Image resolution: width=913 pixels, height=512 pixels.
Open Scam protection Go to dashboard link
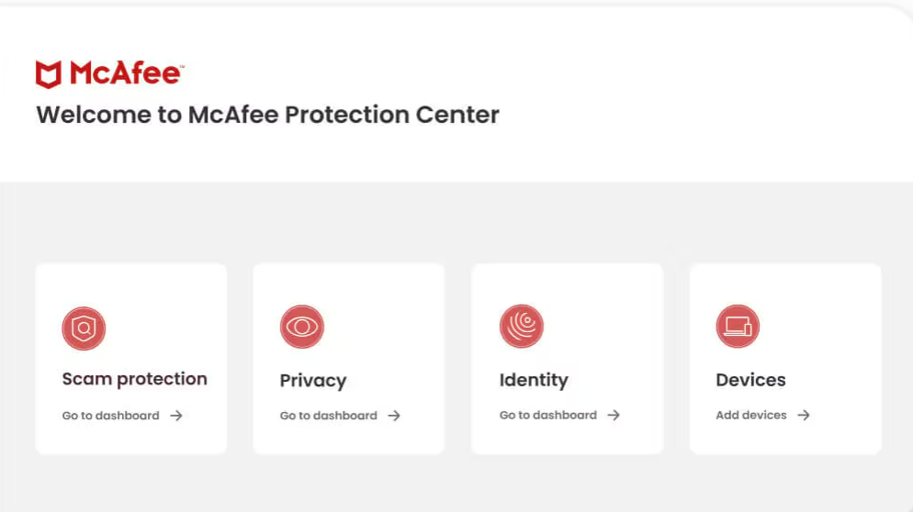click(x=110, y=416)
